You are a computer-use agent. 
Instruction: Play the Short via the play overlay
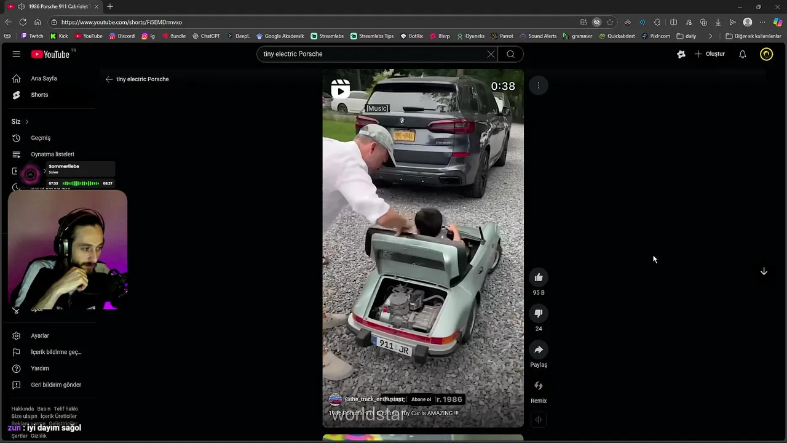pyautogui.click(x=341, y=90)
